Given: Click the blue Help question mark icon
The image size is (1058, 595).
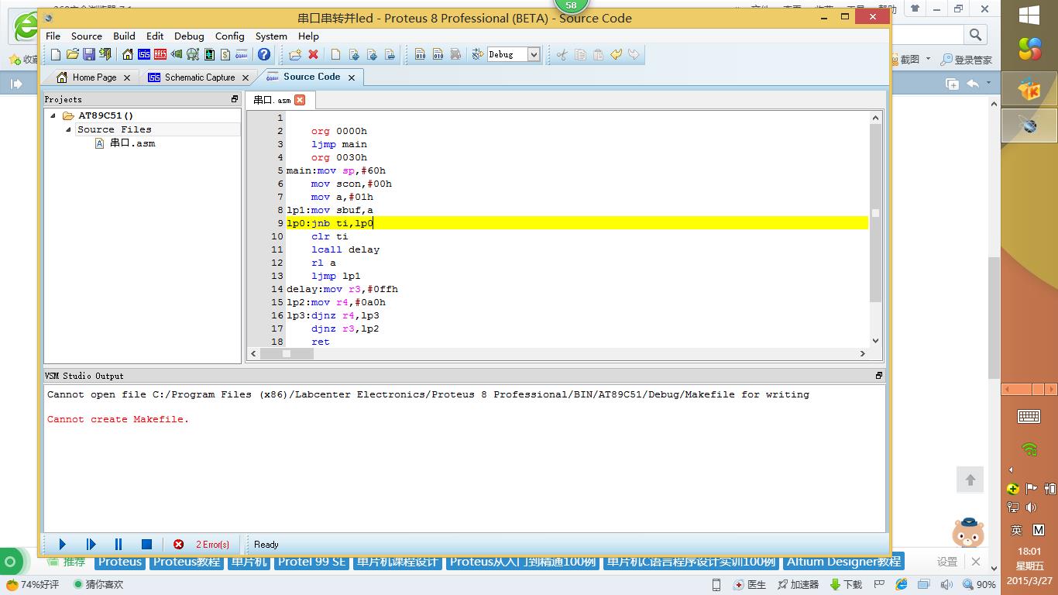Looking at the screenshot, I should [x=264, y=54].
